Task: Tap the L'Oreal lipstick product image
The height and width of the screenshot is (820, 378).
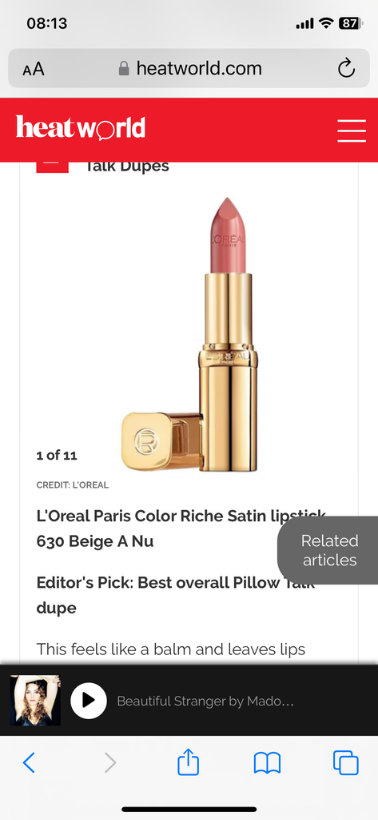Action: [189, 334]
